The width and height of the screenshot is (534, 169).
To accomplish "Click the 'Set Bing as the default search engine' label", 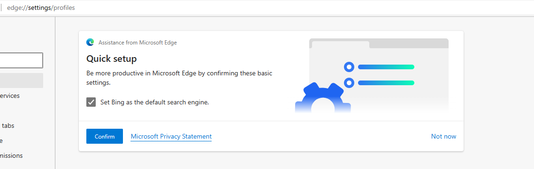I will [154, 102].
